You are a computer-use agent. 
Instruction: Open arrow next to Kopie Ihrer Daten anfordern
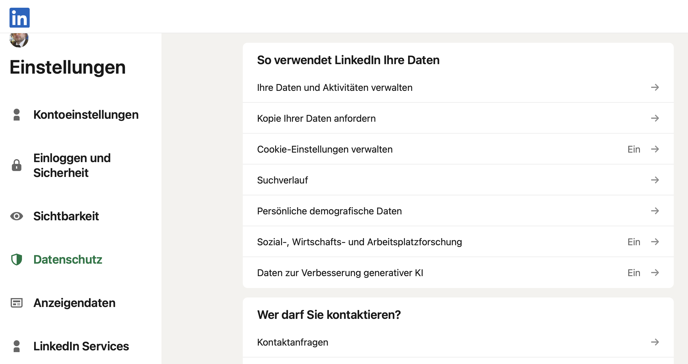(x=655, y=118)
